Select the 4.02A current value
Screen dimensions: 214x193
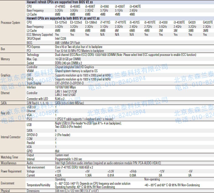58,175
